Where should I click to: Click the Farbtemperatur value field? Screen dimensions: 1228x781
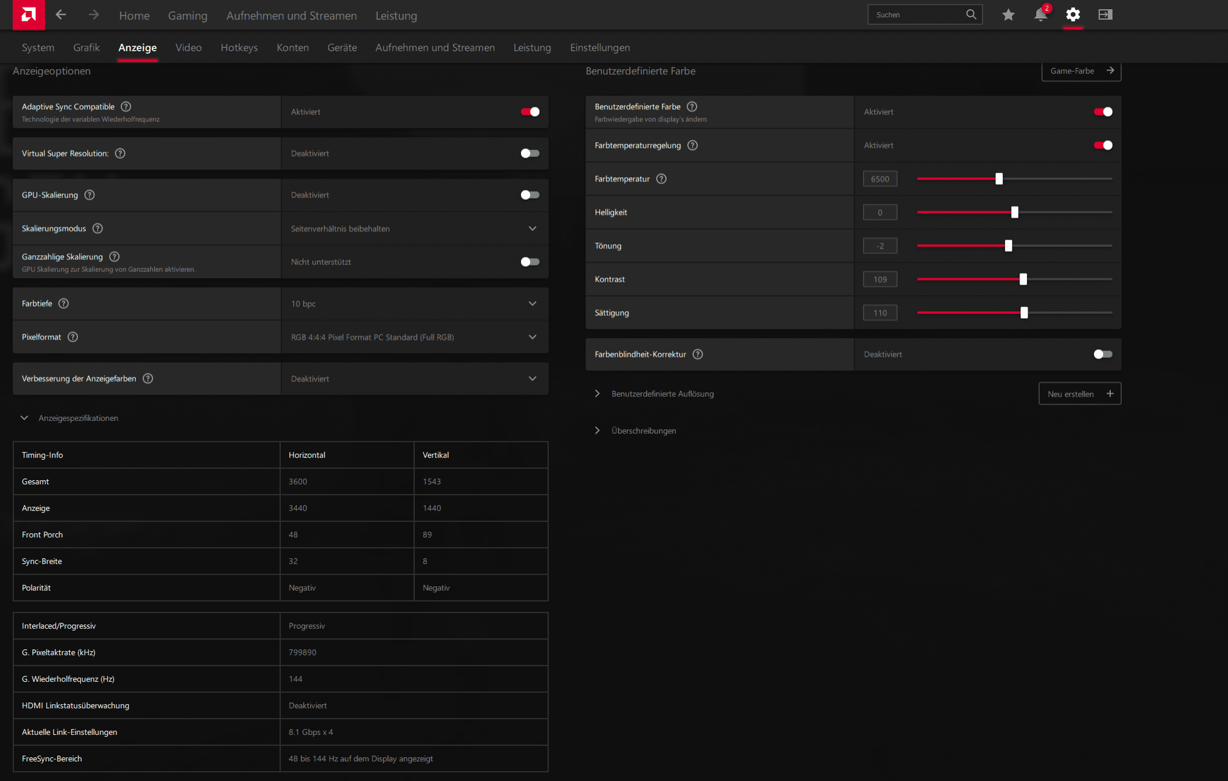[880, 179]
